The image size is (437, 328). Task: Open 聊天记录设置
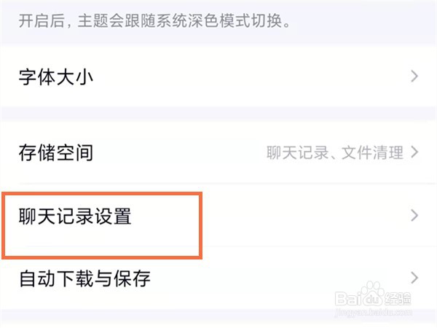[75, 216]
